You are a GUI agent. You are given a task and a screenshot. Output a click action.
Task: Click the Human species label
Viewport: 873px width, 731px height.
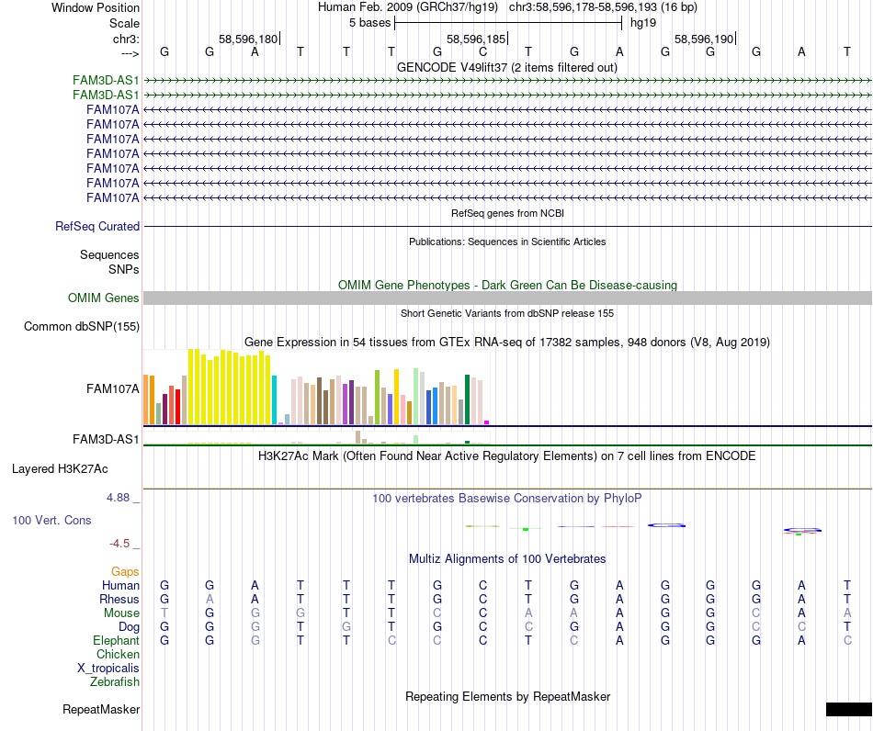[x=120, y=585]
